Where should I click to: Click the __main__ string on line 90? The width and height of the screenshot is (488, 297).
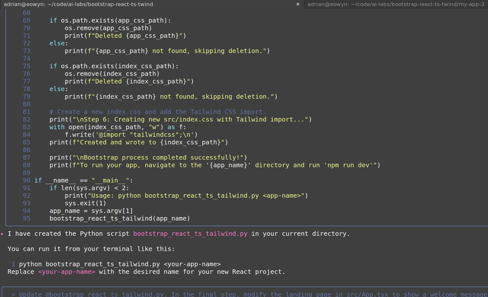pos(110,180)
